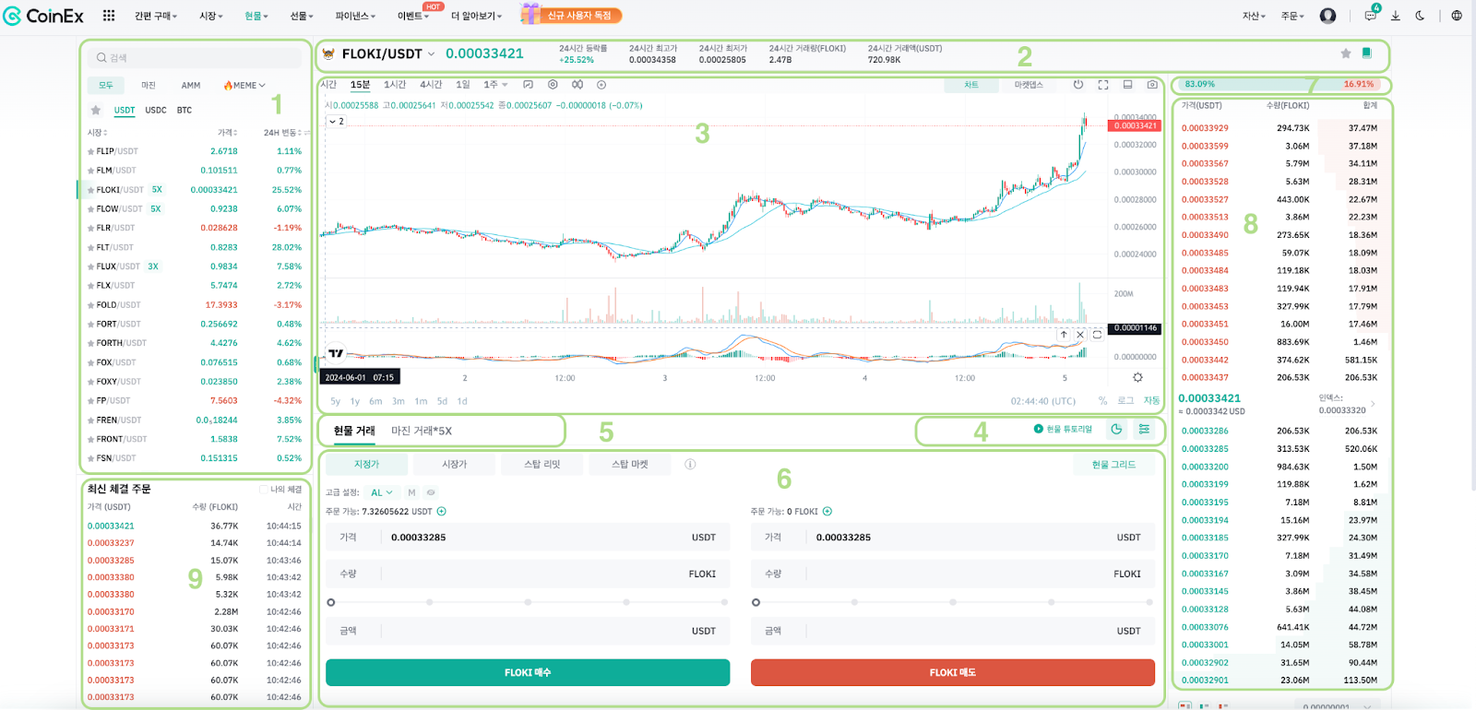Click the CoinEx logo
1476x710 pixels.
coord(43,16)
